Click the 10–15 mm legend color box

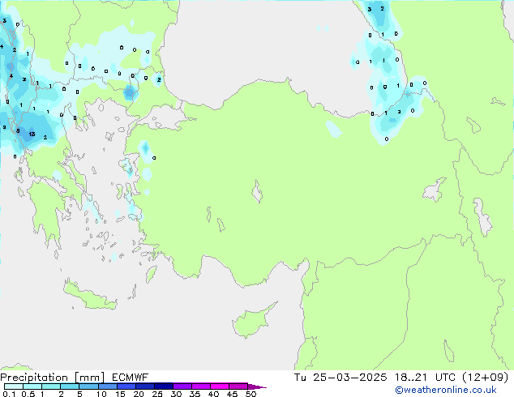point(108,386)
